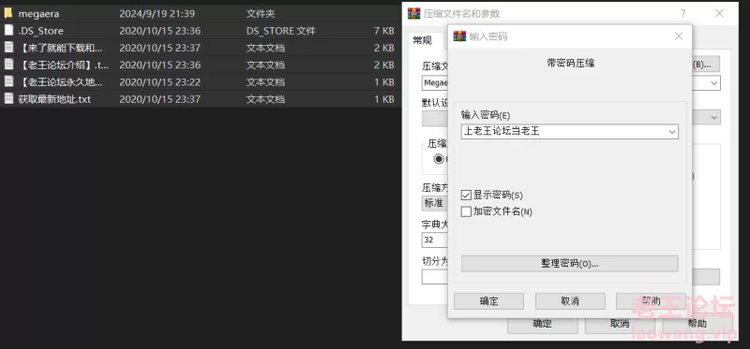Close the 输入密码 dialog
The height and width of the screenshot is (349, 750).
pyautogui.click(x=678, y=36)
